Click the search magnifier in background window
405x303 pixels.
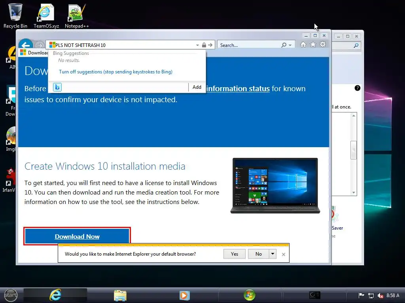(x=356, y=46)
